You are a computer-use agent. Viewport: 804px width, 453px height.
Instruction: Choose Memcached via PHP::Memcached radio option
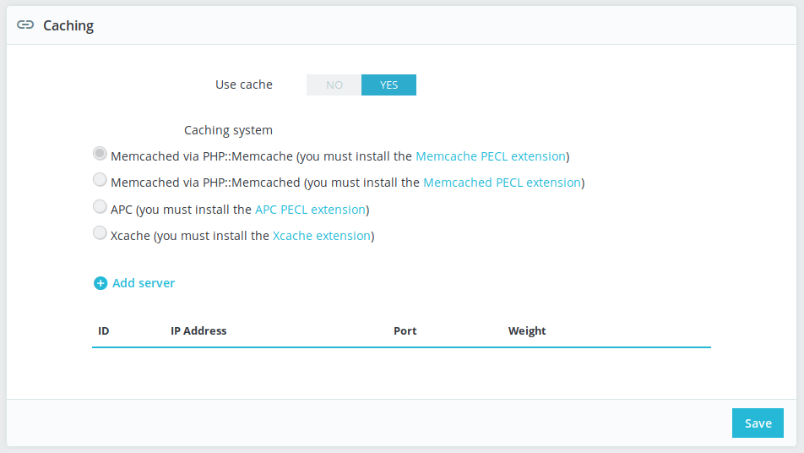coord(100,180)
